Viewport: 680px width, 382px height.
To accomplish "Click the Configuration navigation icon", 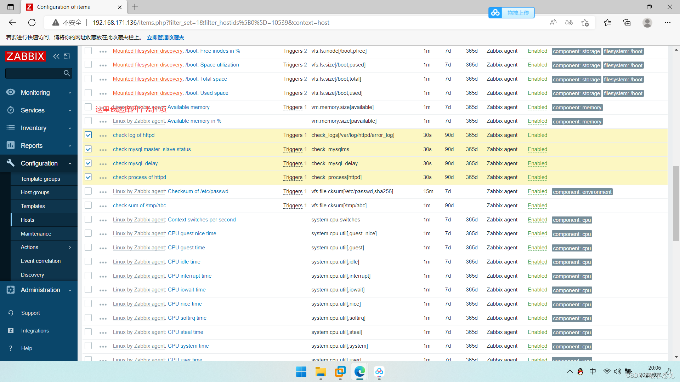I will click(x=10, y=163).
